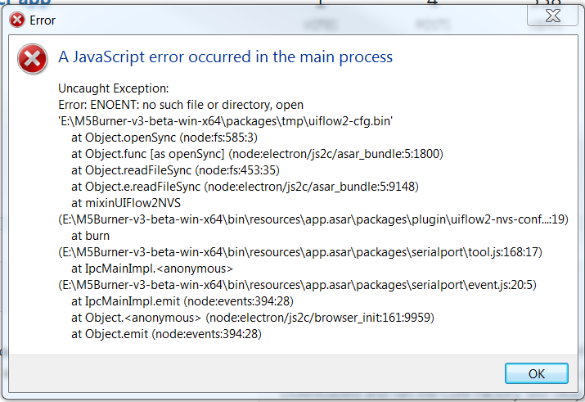Click the browser_init:161:9959 stack line
585x402 pixels.
pos(253,318)
